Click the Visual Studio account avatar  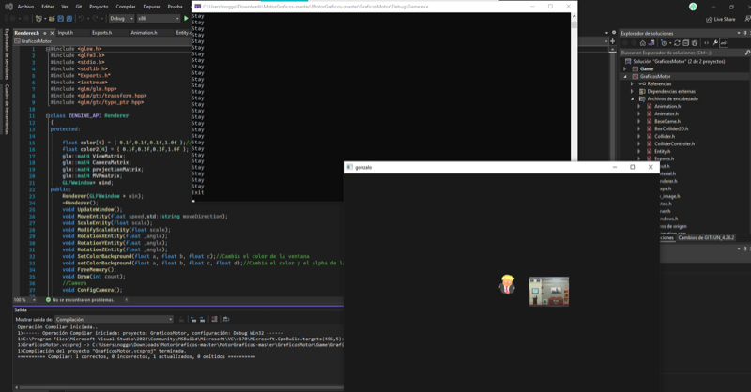point(693,7)
